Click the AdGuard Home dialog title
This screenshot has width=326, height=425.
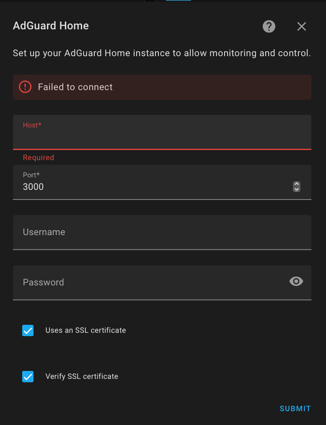[51, 26]
